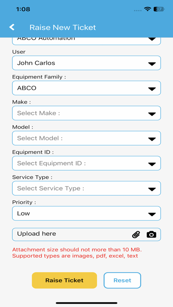173x307 pixels.
Task: Tap the battery indicator in status bar
Action: pyautogui.click(x=159, y=9)
